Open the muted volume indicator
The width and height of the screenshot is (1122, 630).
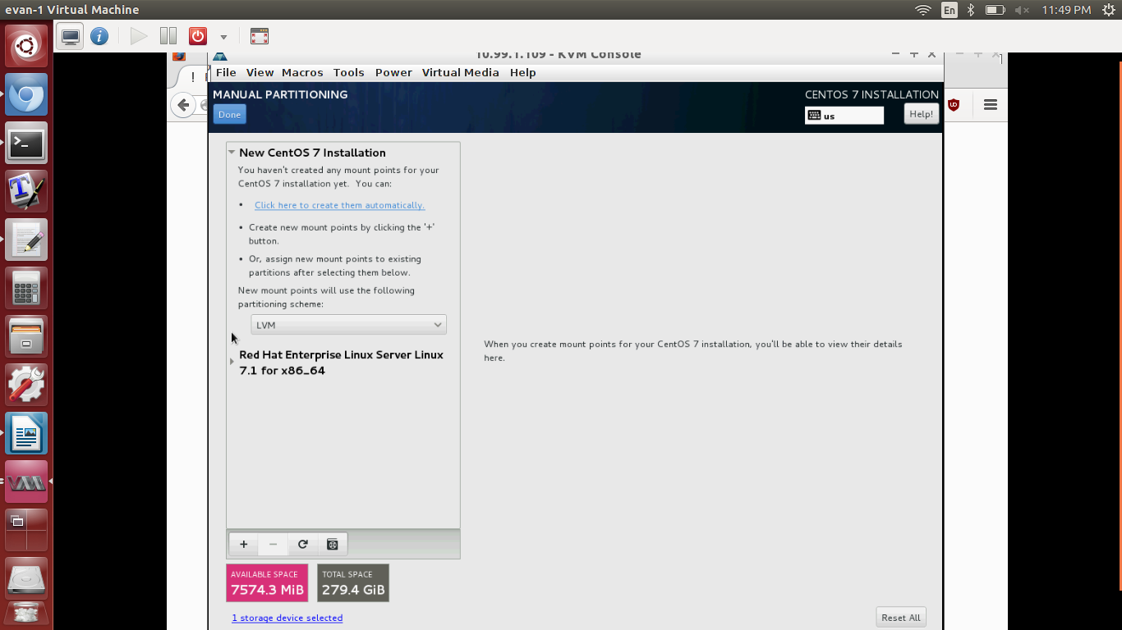coord(1022,10)
